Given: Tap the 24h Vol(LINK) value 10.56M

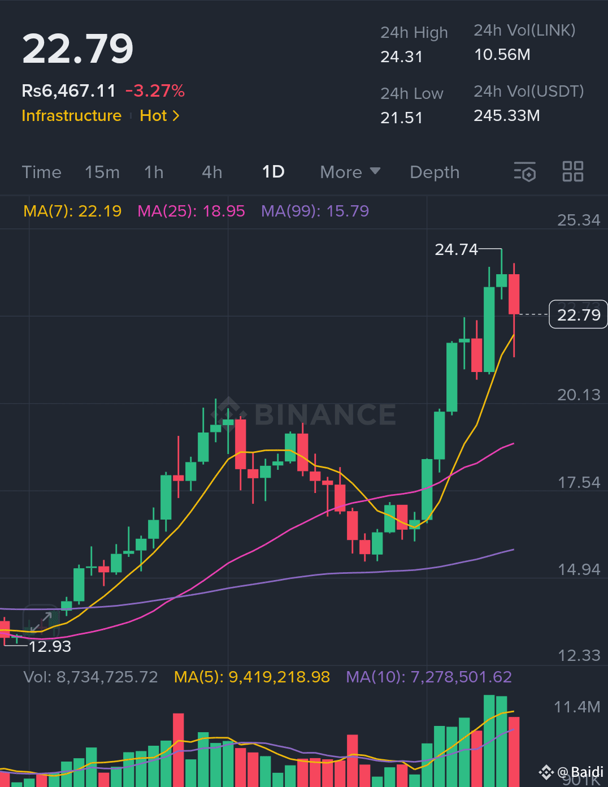Looking at the screenshot, I should pyautogui.click(x=502, y=54).
